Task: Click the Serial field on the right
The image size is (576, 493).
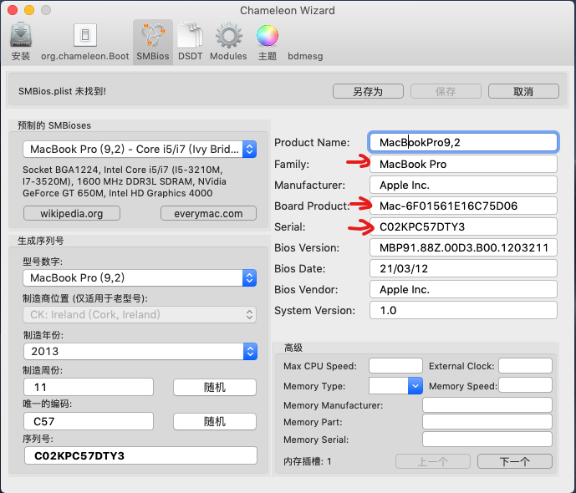Action: [x=463, y=226]
